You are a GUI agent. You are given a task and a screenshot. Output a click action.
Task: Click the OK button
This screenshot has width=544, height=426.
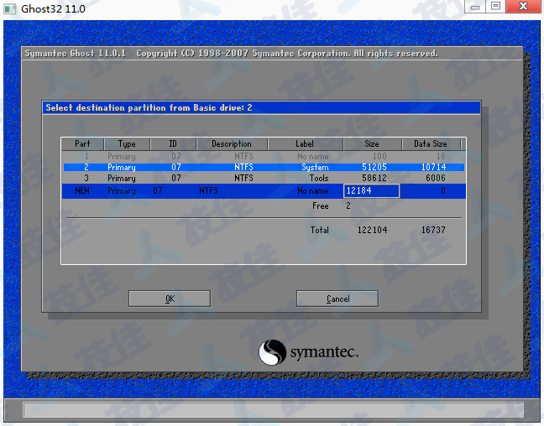click(170, 299)
